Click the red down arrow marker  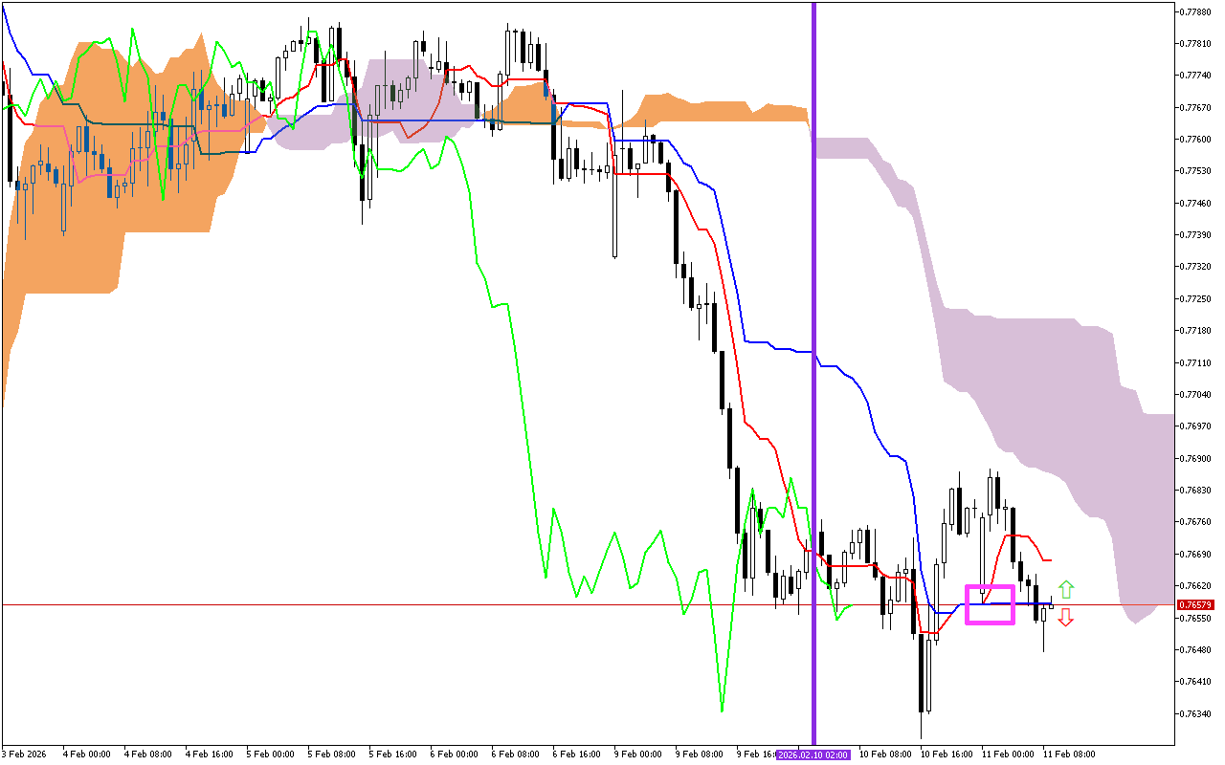point(1065,618)
